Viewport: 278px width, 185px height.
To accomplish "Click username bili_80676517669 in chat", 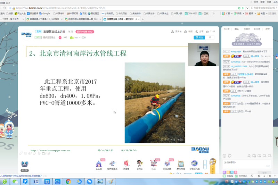I will [239, 66].
